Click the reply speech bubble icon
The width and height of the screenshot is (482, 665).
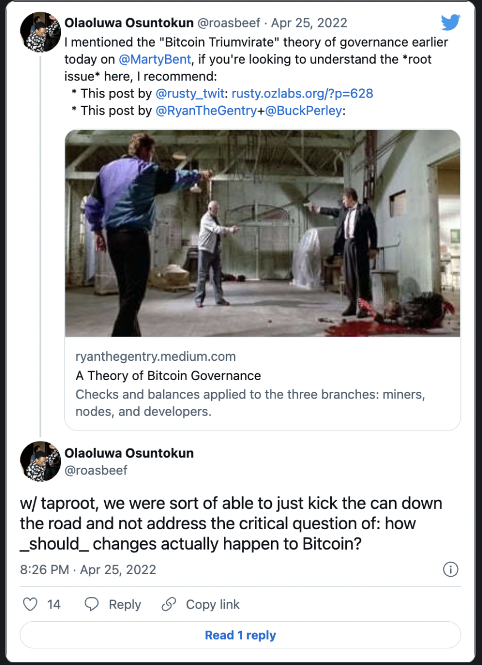[x=91, y=604]
